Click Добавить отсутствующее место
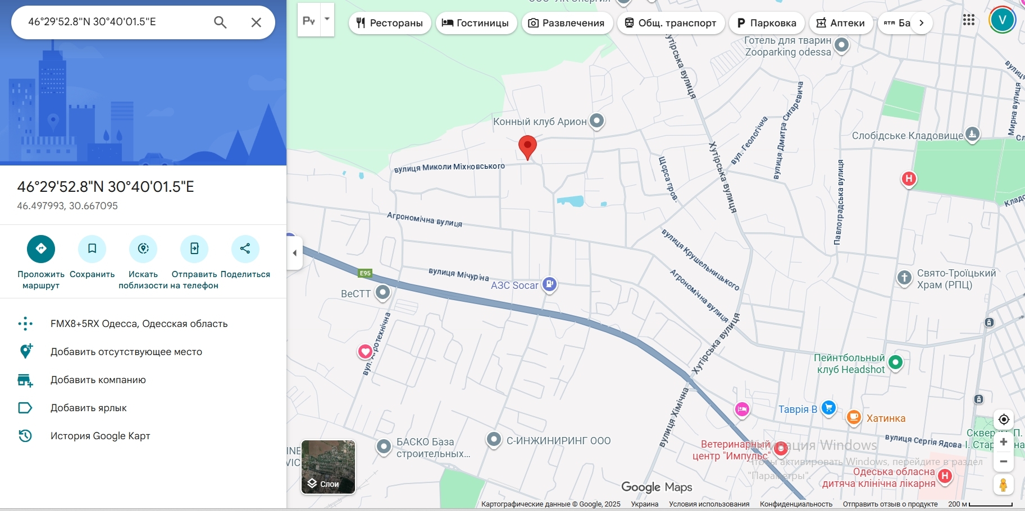This screenshot has width=1025, height=511. click(126, 352)
